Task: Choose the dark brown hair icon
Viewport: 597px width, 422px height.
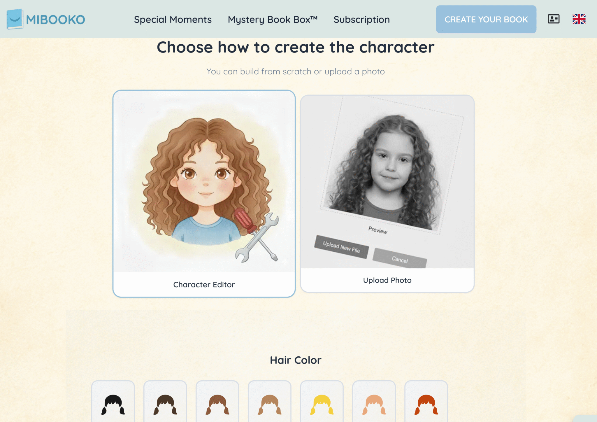Action: click(165, 404)
